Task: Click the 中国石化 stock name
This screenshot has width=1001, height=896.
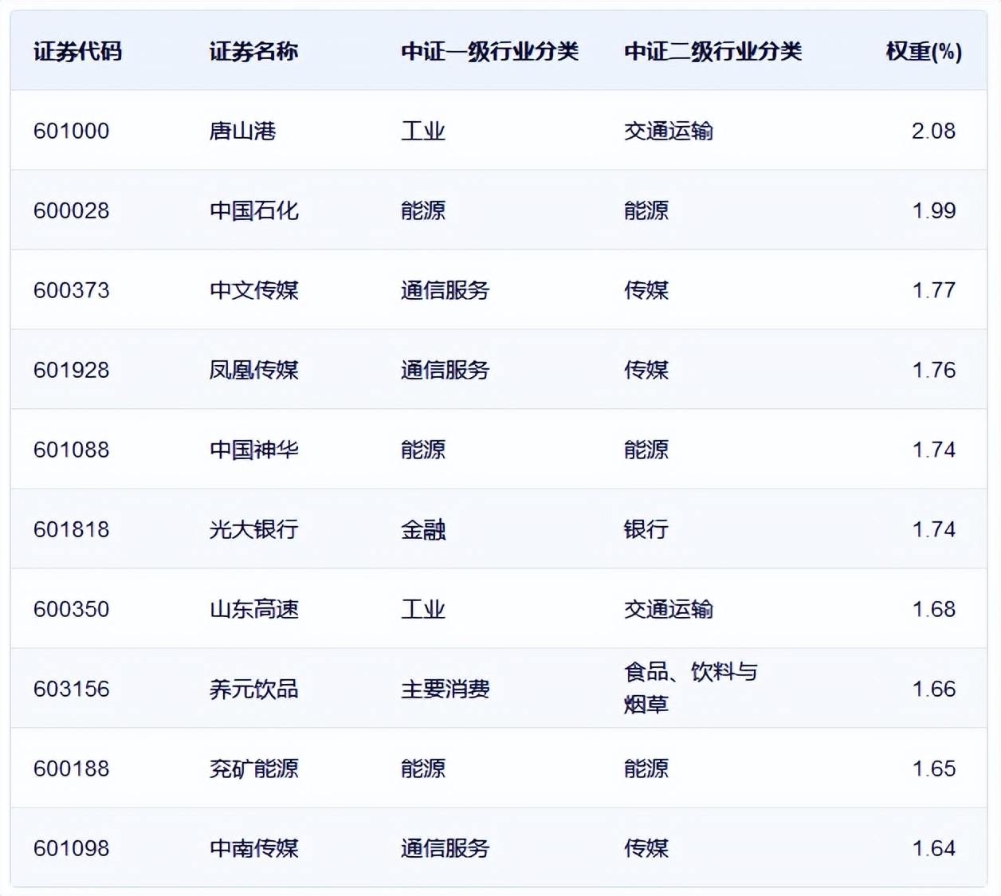Action: tap(253, 210)
